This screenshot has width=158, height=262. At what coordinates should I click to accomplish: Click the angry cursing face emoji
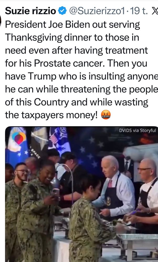tap(106, 115)
